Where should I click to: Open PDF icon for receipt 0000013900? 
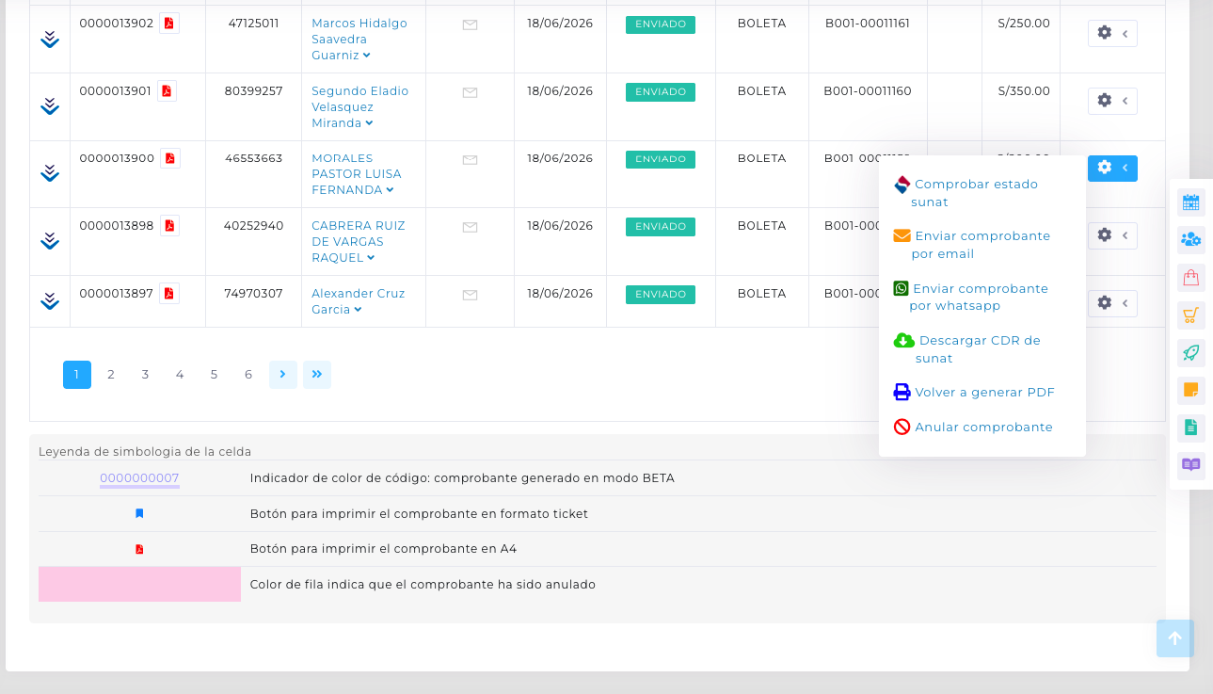pyautogui.click(x=170, y=158)
